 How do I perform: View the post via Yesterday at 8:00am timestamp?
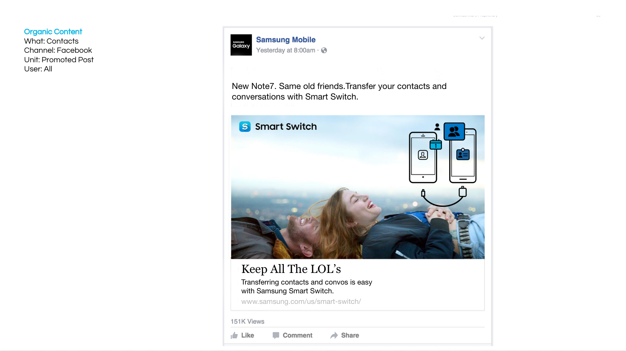tap(286, 50)
